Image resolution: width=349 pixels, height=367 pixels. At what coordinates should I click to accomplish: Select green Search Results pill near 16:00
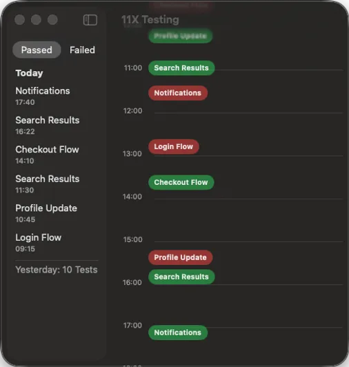(181, 277)
